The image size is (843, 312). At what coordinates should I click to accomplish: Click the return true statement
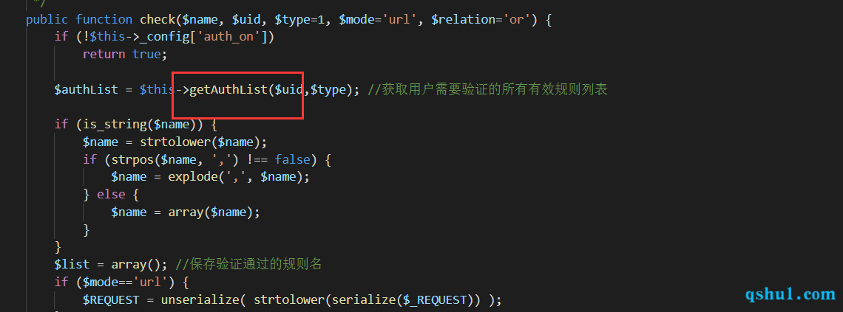121,54
